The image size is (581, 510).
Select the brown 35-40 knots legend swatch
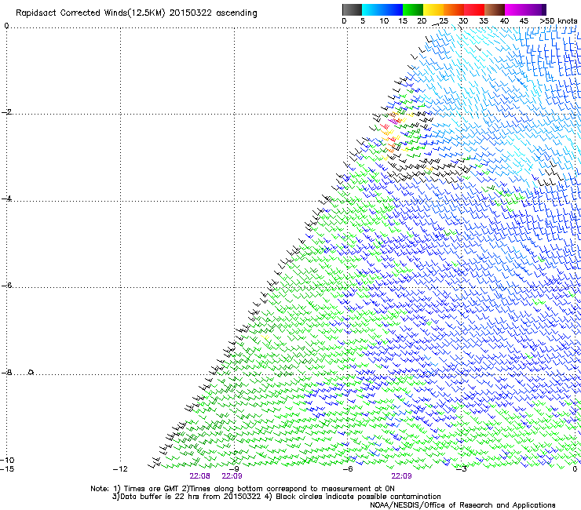(x=495, y=9)
